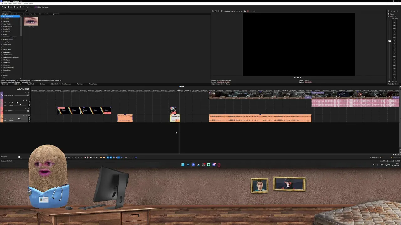The height and width of the screenshot is (225, 401).
Task: Select the long orange audio clip
Action: pos(260,118)
